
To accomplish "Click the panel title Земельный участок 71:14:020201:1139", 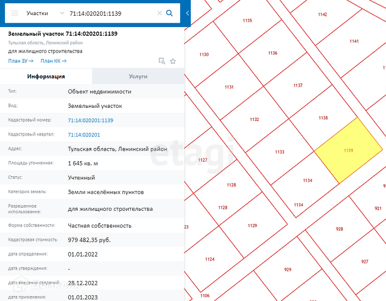I will pos(63,34).
